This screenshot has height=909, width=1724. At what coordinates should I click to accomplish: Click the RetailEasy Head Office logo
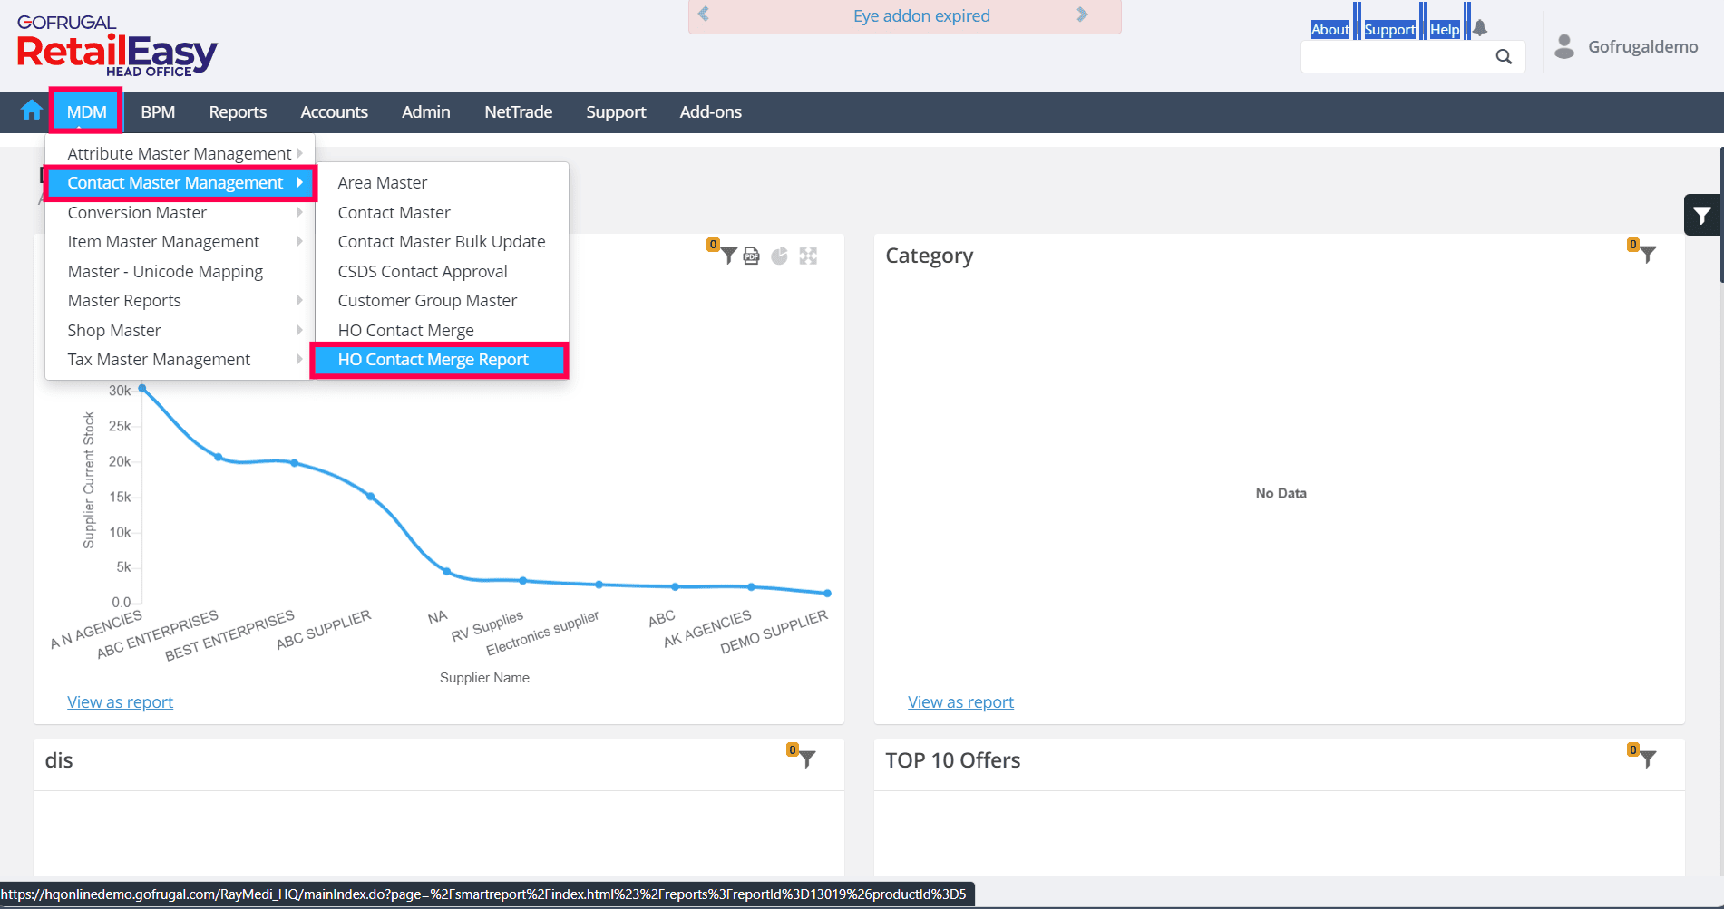coord(117,46)
